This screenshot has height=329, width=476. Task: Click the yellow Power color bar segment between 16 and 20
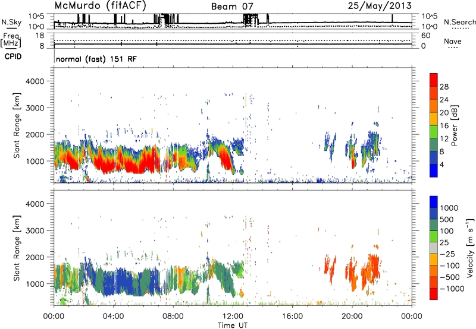point(434,118)
